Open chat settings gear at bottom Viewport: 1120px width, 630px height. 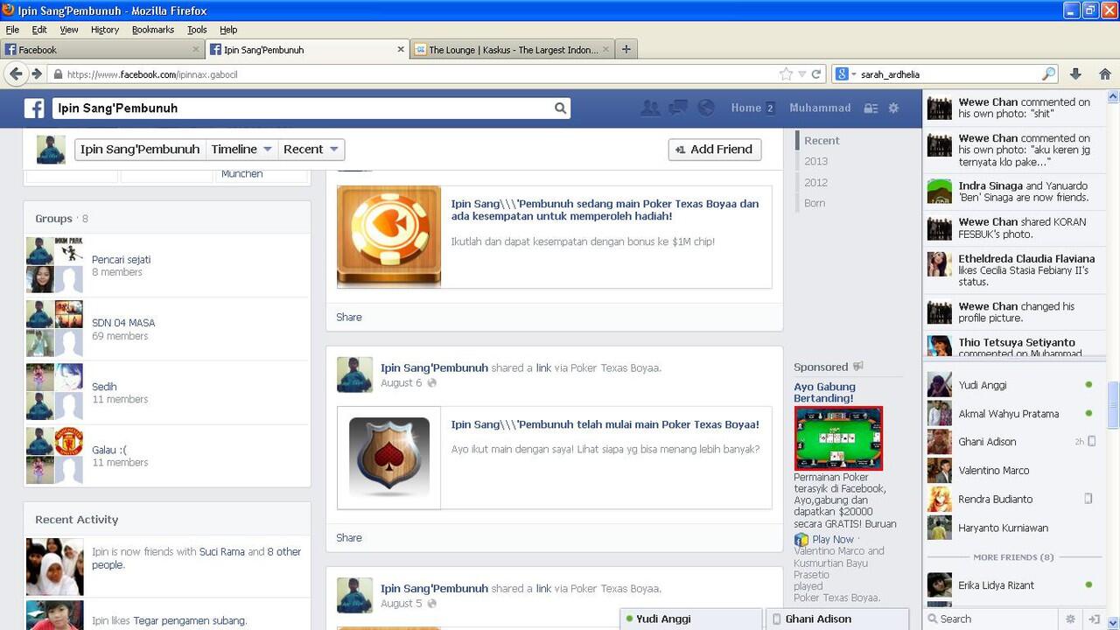[1070, 619]
